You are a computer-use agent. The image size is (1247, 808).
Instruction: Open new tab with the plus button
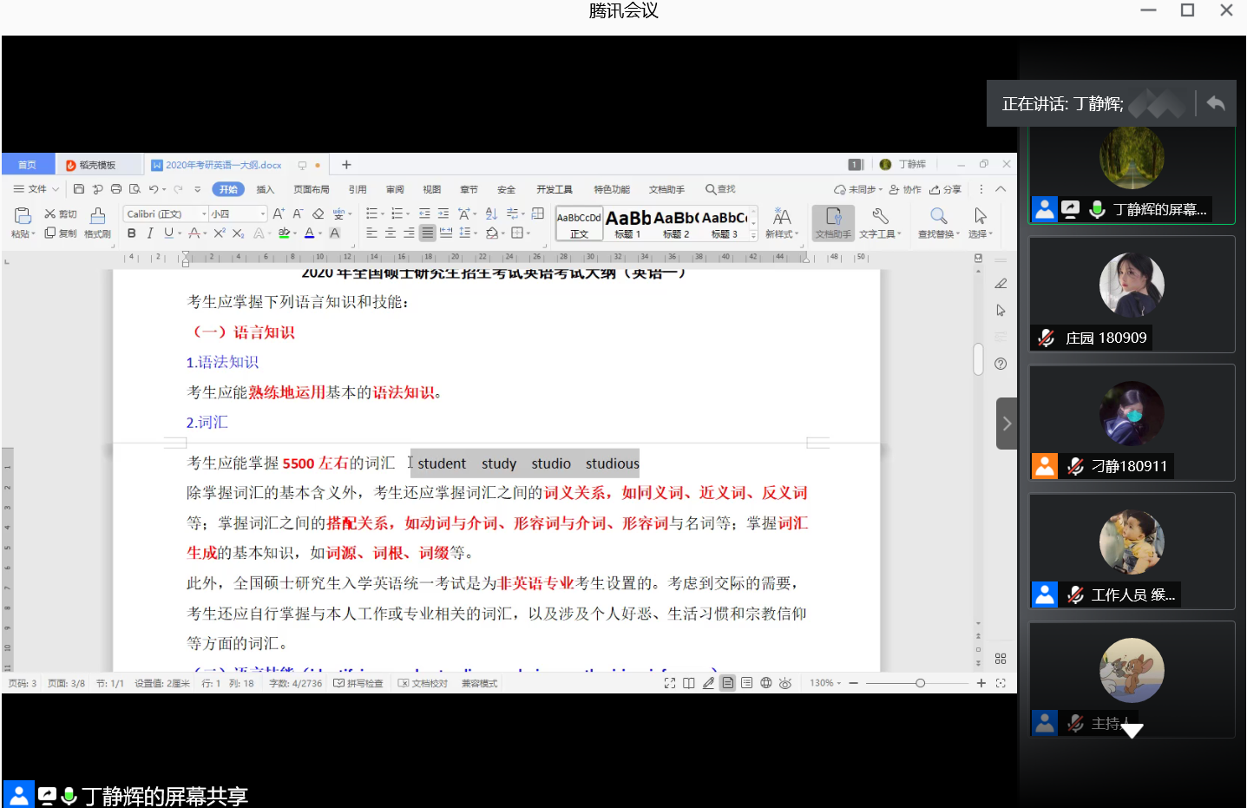point(346,165)
